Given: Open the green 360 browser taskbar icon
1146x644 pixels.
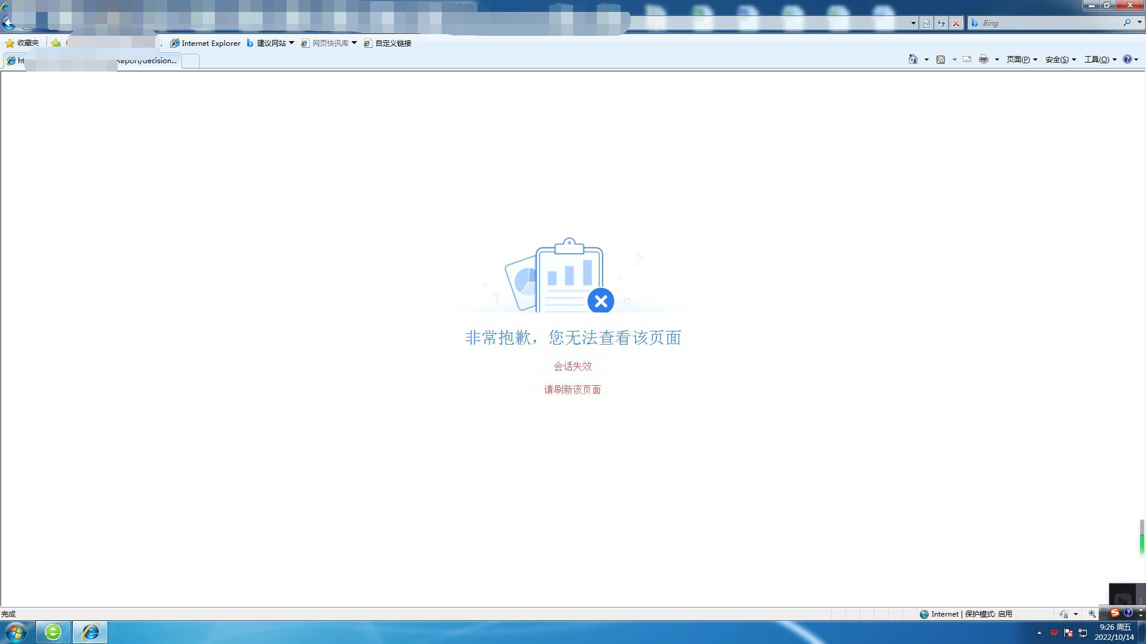Looking at the screenshot, I should click(53, 632).
